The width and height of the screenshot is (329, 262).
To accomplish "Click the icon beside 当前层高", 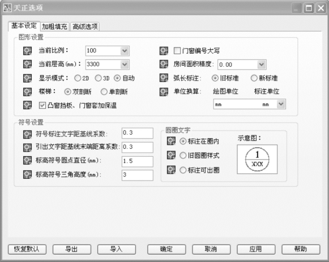I will [x=27, y=65].
